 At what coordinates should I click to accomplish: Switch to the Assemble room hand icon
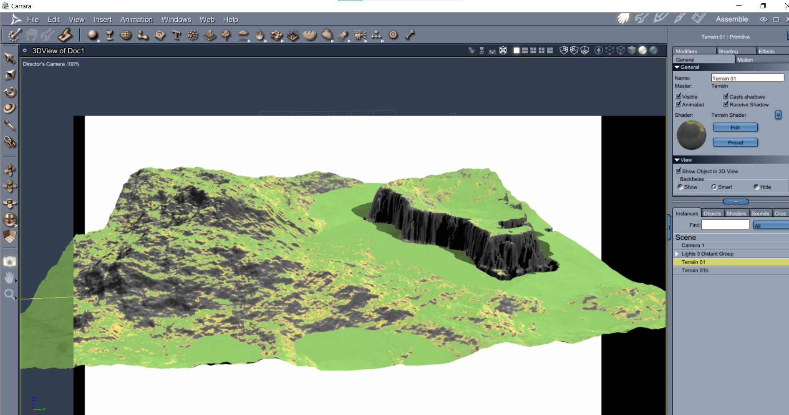(x=623, y=19)
